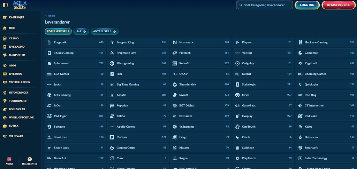Open the Yggdrasil provider card
This screenshot has width=357, height=169.
pos(326,63)
